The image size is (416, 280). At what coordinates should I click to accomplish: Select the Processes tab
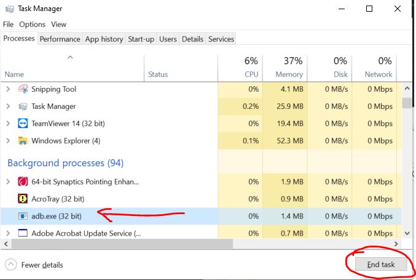pyautogui.click(x=19, y=38)
